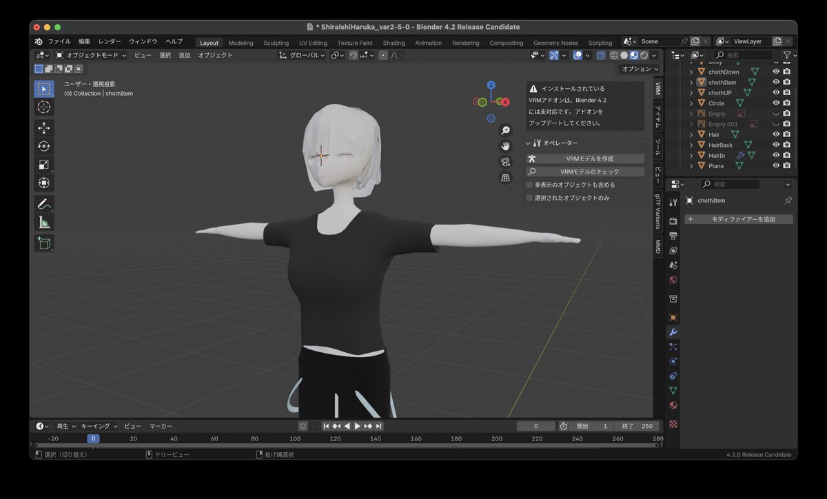827x499 pixels.
Task: Open the Keying dropdown in timeline
Action: click(99, 426)
